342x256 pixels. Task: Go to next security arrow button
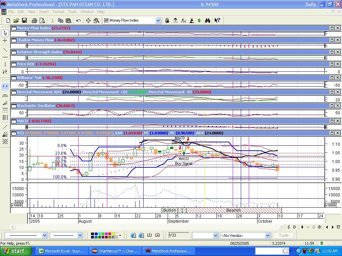click(x=333, y=227)
